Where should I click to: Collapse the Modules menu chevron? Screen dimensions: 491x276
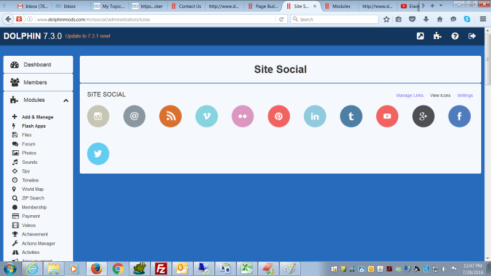coord(66,101)
